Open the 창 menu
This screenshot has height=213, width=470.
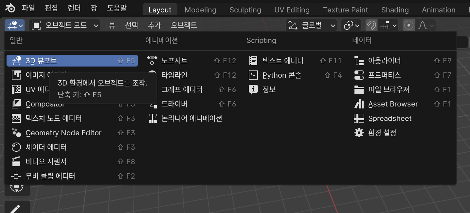point(94,8)
